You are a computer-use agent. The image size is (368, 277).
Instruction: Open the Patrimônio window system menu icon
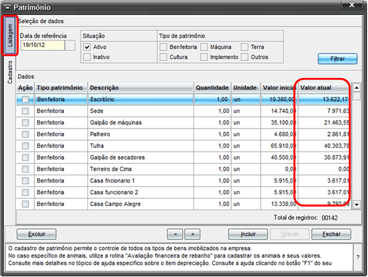coord(7,8)
